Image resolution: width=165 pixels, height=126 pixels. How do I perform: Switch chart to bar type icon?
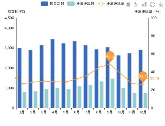tap(144, 4)
